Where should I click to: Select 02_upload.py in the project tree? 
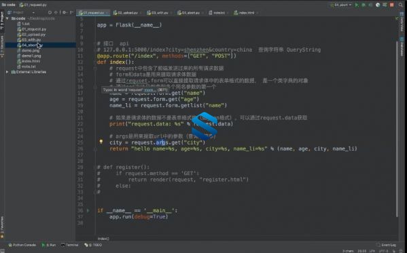click(31, 35)
